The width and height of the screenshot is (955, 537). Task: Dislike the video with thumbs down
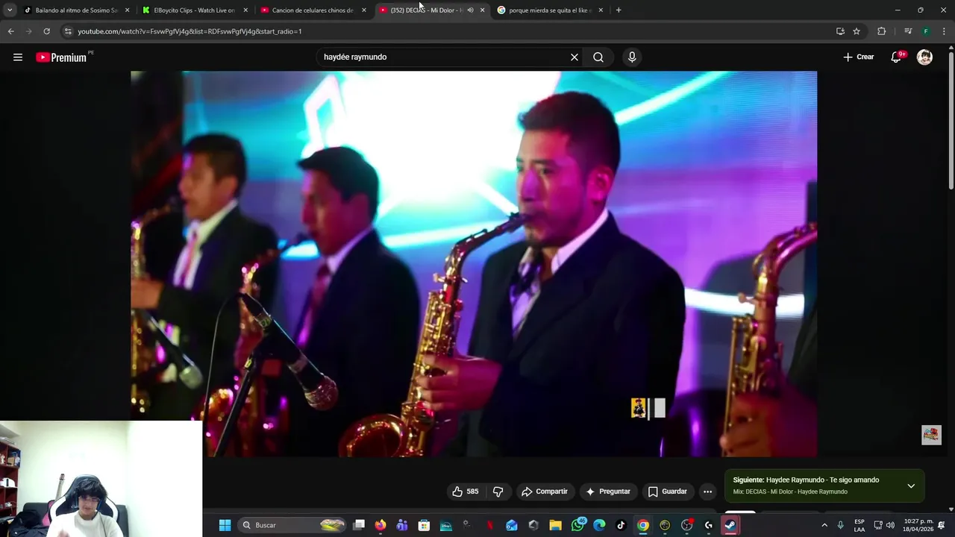click(498, 492)
